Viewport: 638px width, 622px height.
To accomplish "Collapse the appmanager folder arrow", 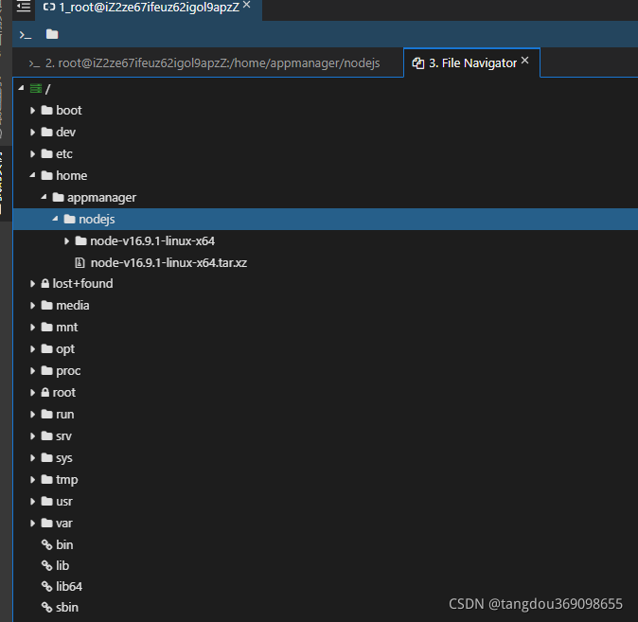I will [x=44, y=198].
